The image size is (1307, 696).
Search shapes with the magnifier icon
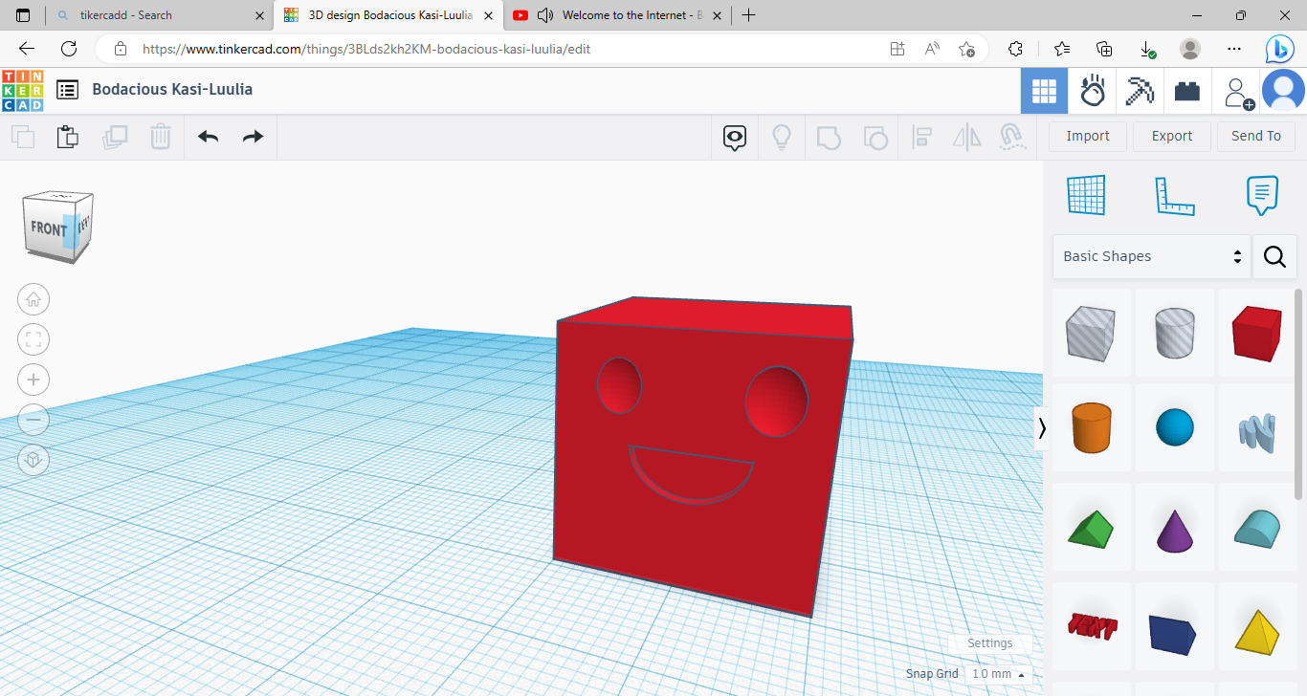tap(1274, 256)
